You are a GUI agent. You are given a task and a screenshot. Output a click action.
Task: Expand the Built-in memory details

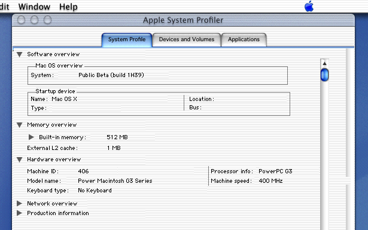(x=31, y=137)
